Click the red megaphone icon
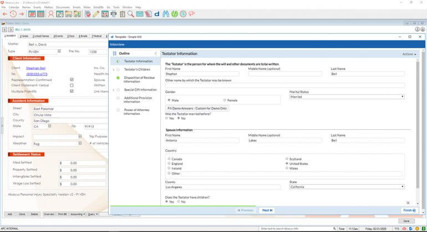 192,13
